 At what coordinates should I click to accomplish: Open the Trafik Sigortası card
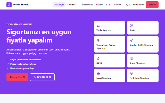coord(109,28)
